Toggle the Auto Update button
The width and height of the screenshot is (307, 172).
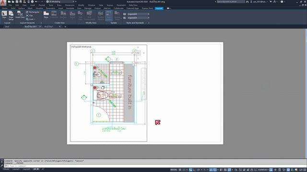coord(109,16)
